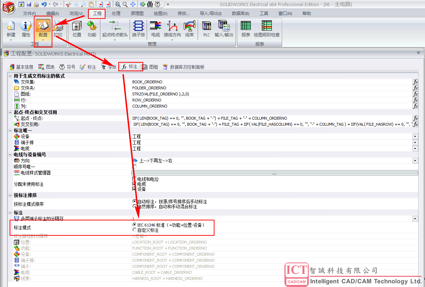The width and height of the screenshot is (425, 287).
Task: Open the 原理图 ribbon tab
Action: (137, 14)
